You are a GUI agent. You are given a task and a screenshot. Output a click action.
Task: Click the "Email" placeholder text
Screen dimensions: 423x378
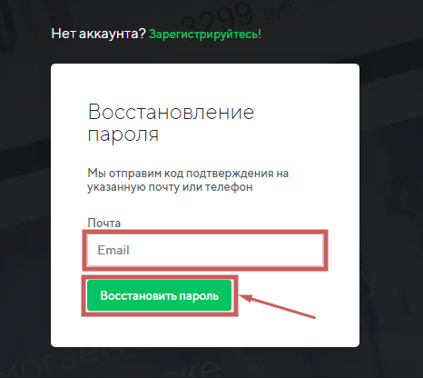click(x=113, y=250)
